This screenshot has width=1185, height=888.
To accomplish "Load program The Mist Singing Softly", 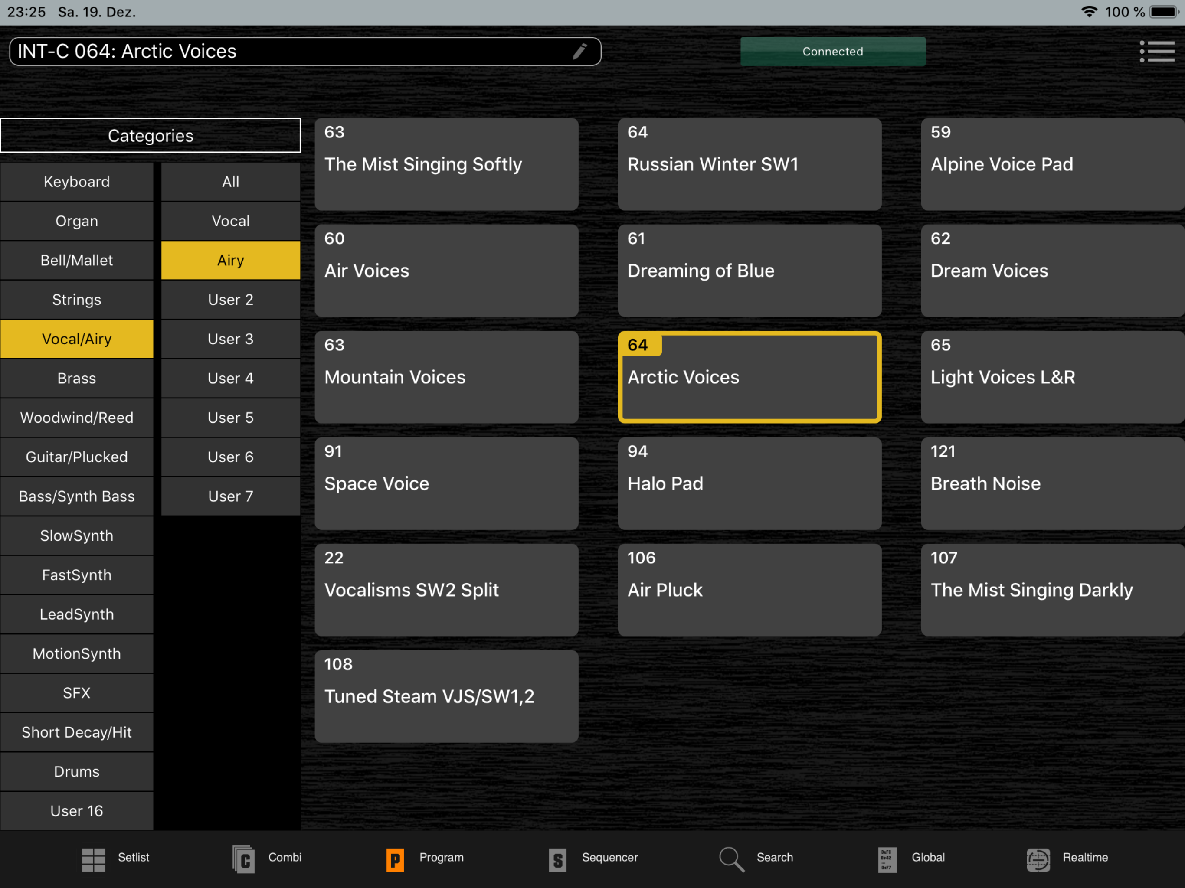I will click(447, 164).
